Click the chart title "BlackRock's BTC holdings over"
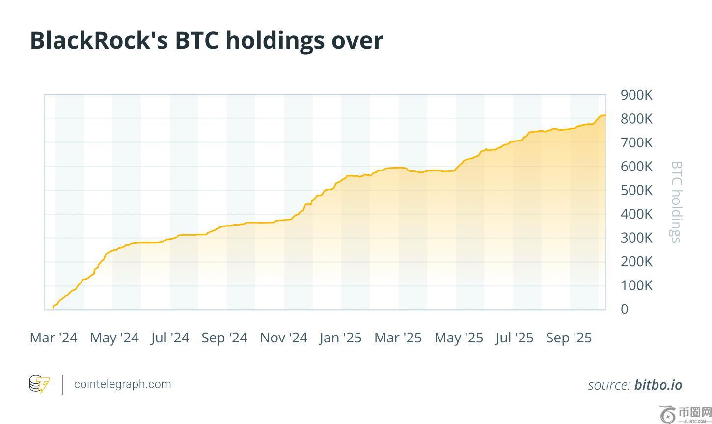 [206, 40]
